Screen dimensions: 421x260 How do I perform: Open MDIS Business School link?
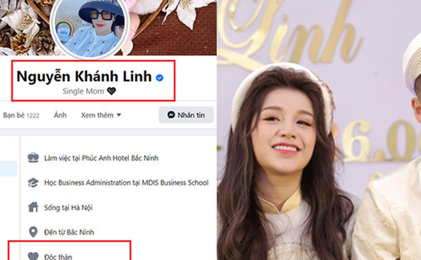[x=175, y=182]
